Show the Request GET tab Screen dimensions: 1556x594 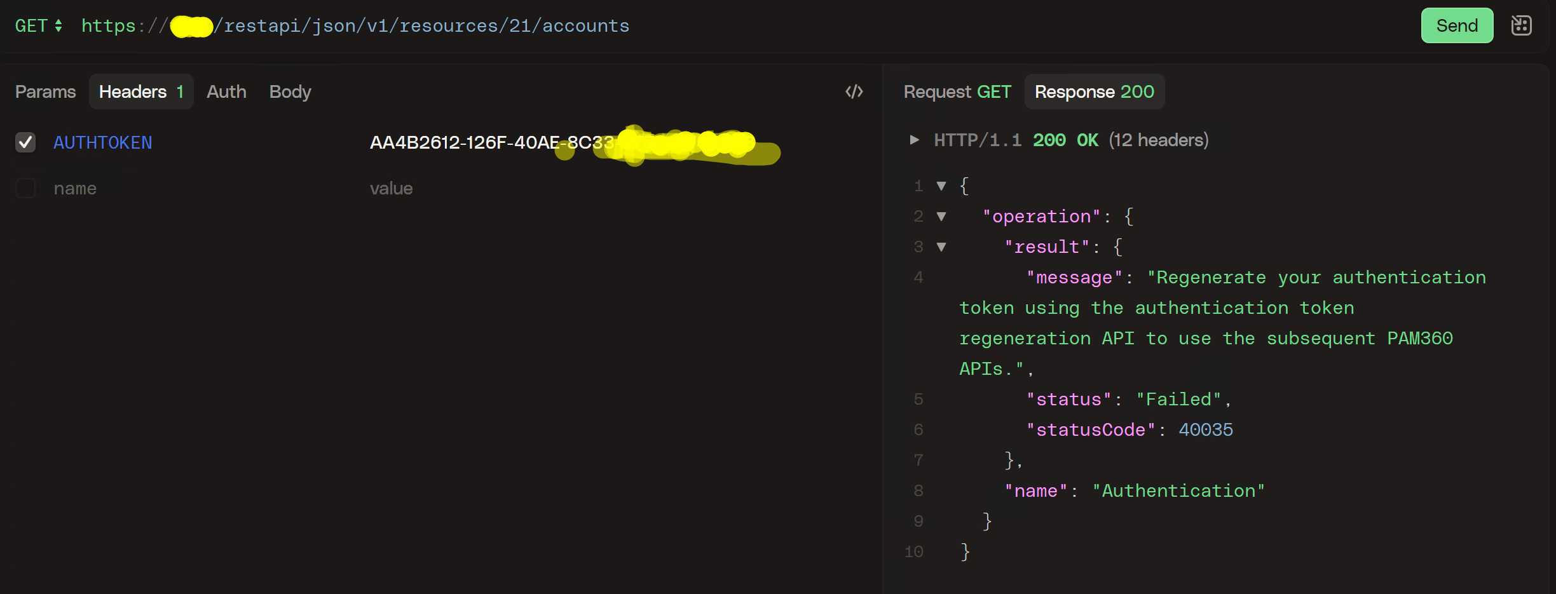957,92
